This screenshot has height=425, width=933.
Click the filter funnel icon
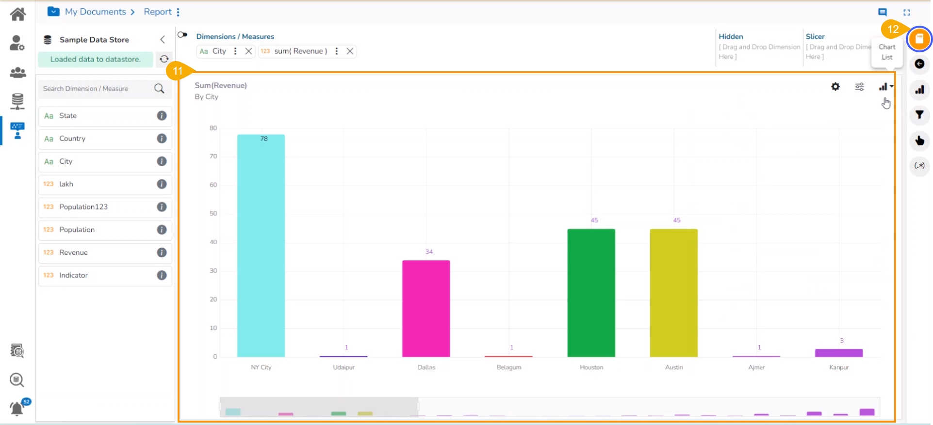click(x=919, y=115)
